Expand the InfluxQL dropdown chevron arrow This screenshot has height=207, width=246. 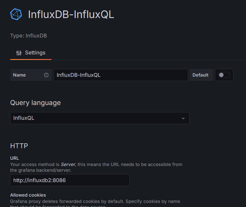click(x=183, y=118)
